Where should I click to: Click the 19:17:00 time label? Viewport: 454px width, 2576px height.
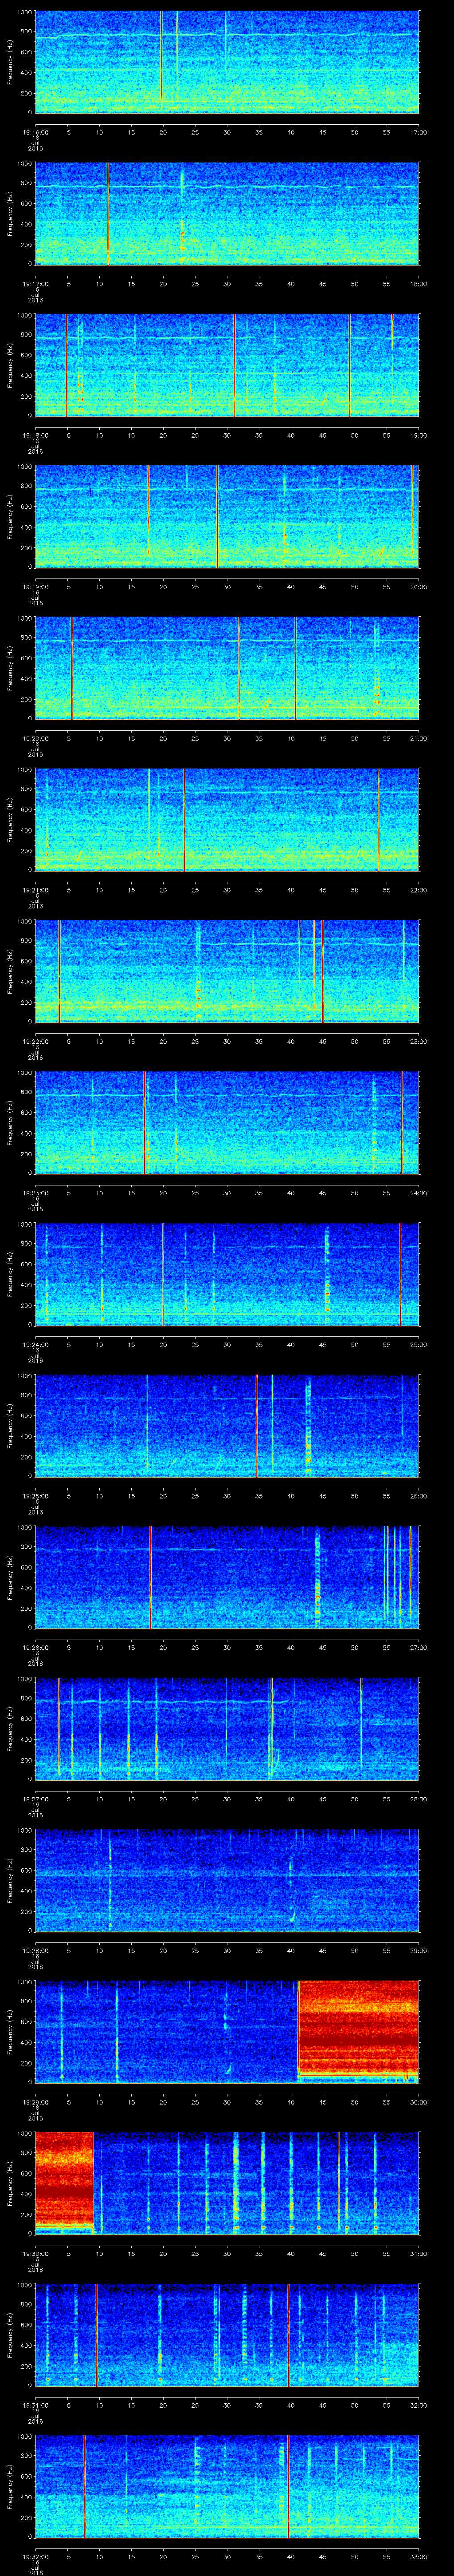(x=35, y=284)
